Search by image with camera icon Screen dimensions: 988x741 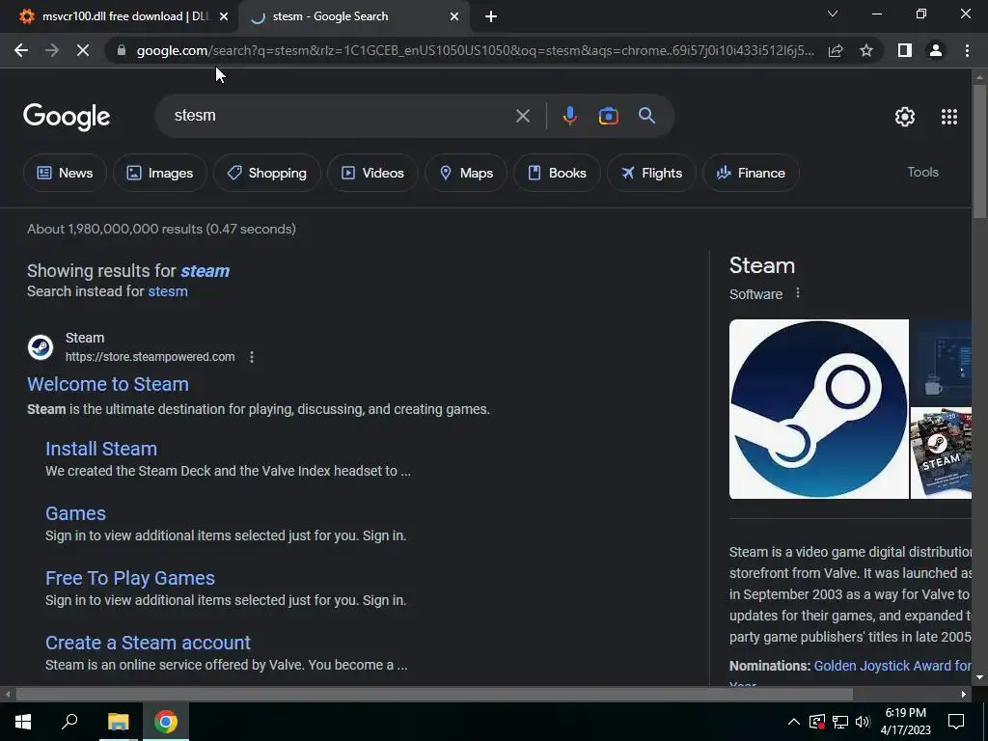click(x=608, y=116)
